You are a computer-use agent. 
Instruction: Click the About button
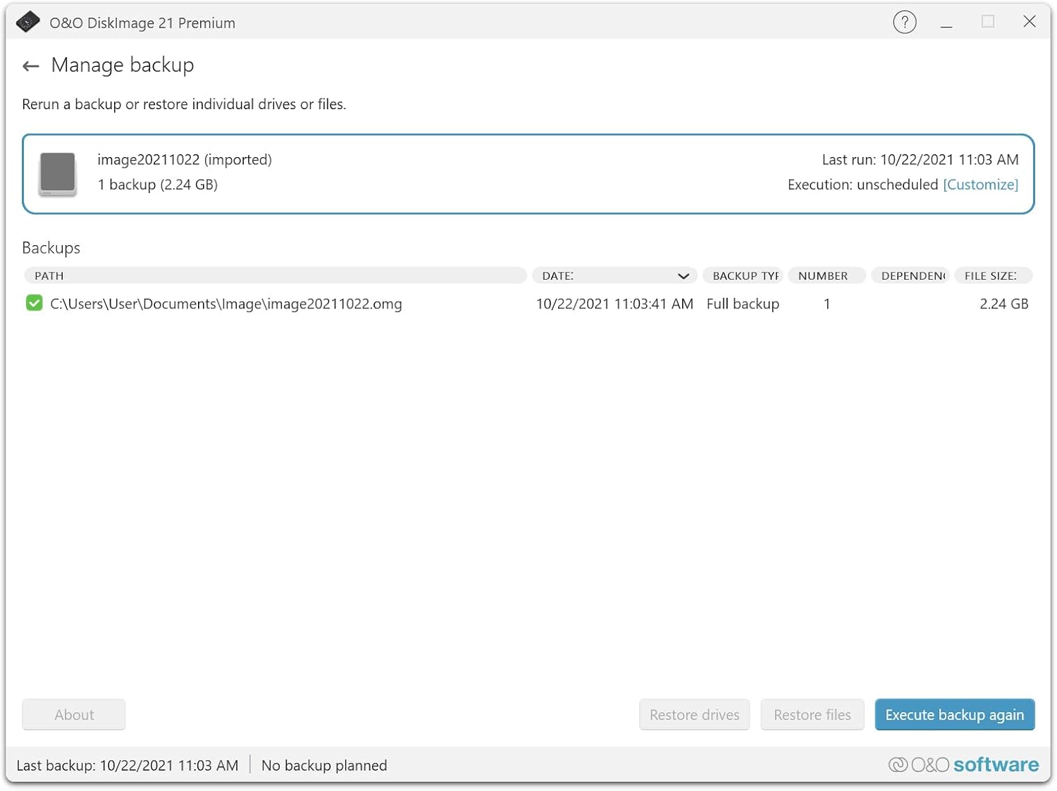[x=73, y=714]
